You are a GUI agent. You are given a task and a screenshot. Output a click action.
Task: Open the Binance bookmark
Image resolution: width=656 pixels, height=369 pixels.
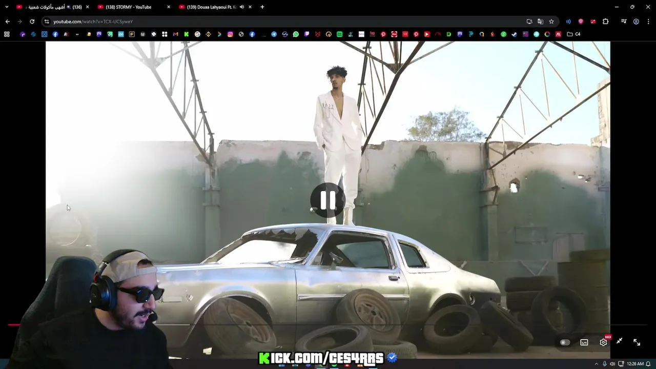208,34
